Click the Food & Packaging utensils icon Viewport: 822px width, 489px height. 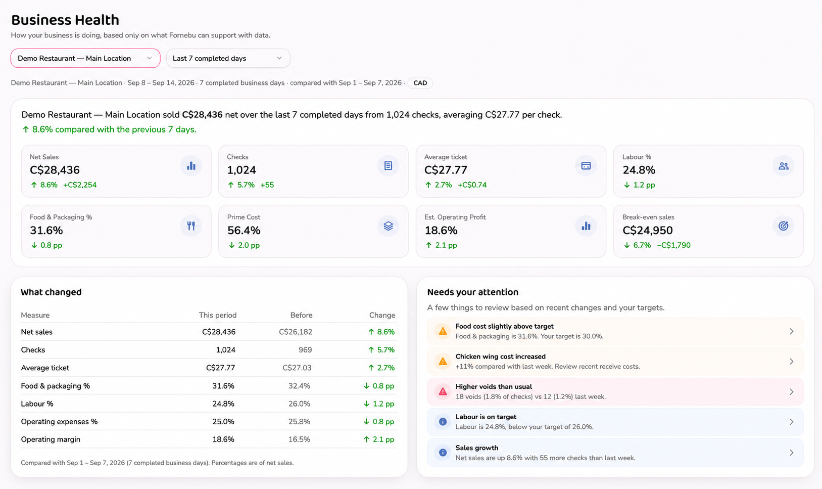(x=191, y=226)
